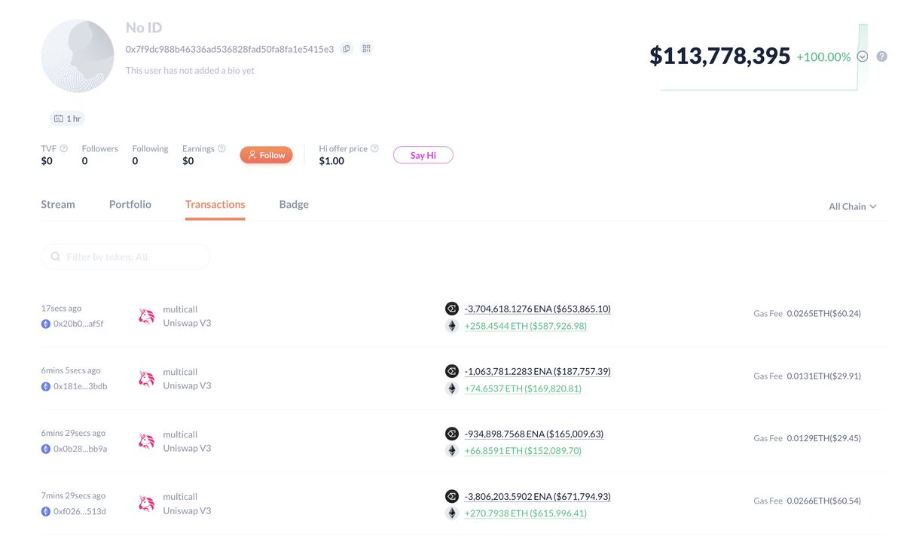Click the Uniswap logo on the 17secs ago transaction
904x536 pixels.
point(146,316)
